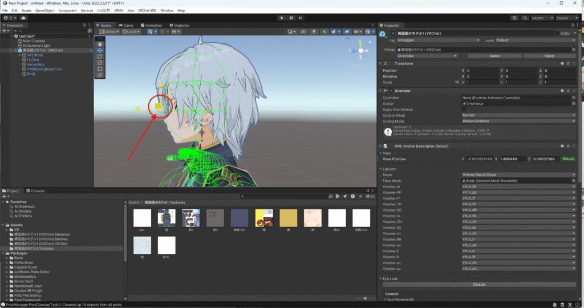The height and width of the screenshot is (308, 584).
Task: Select the Move tool in Scene
Action: [x=100, y=50]
